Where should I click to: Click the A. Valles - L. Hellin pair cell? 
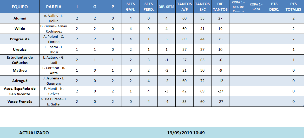click(54, 18)
